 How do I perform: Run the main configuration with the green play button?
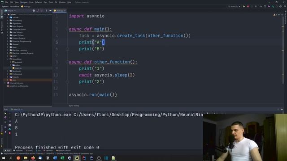pos(244,6)
